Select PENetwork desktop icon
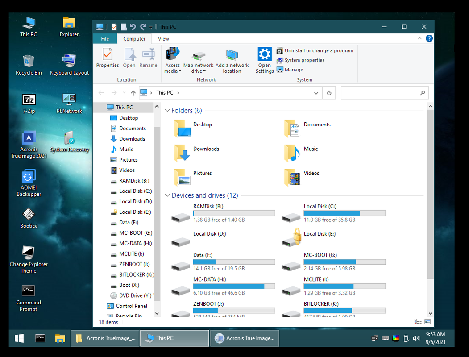The width and height of the screenshot is (469, 357). pos(69,103)
